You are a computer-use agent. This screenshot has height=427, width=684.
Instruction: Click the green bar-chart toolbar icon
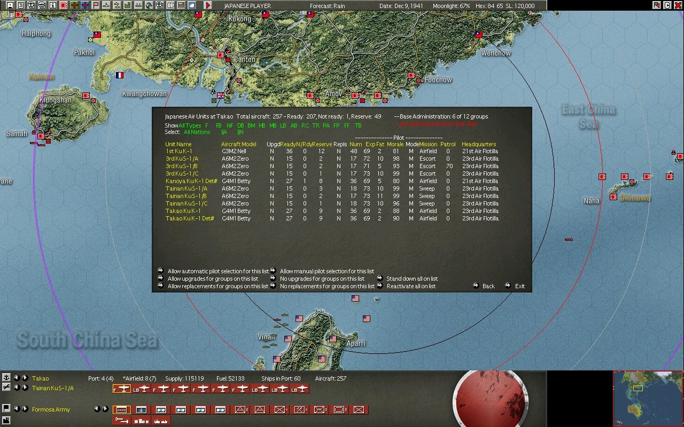click(x=128, y=5)
